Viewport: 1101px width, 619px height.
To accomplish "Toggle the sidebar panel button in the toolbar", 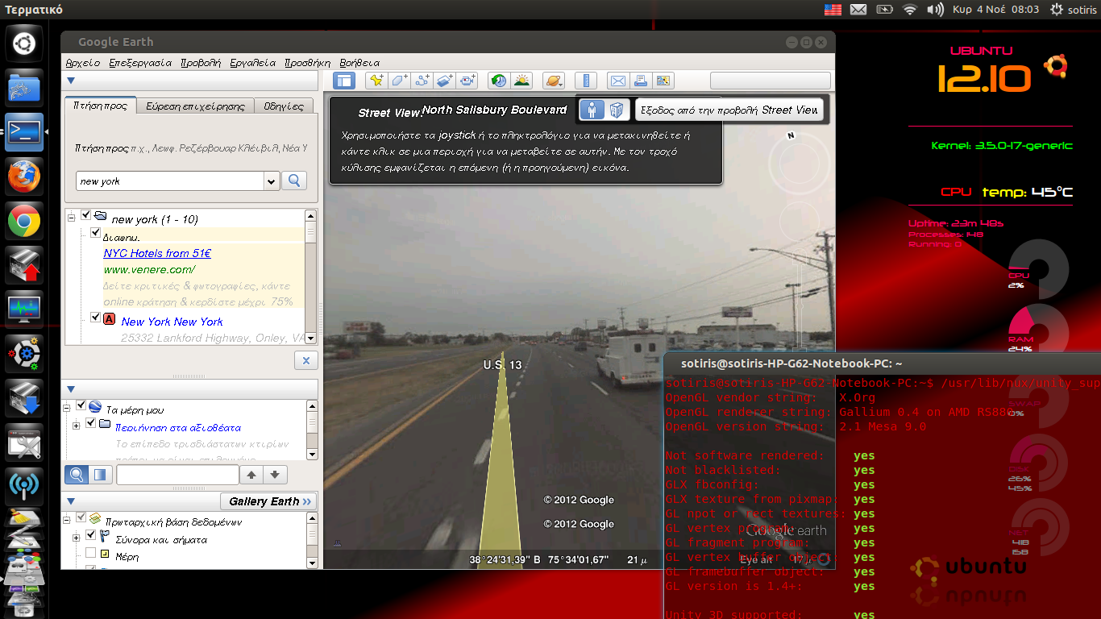I will [x=344, y=81].
